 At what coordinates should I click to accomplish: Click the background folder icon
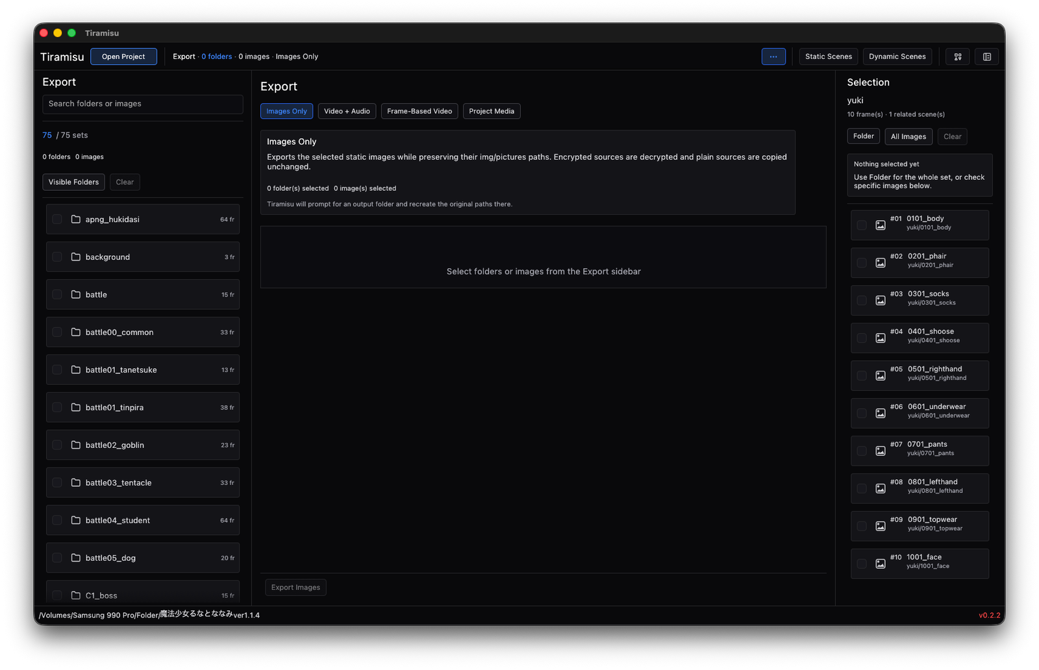tap(76, 257)
